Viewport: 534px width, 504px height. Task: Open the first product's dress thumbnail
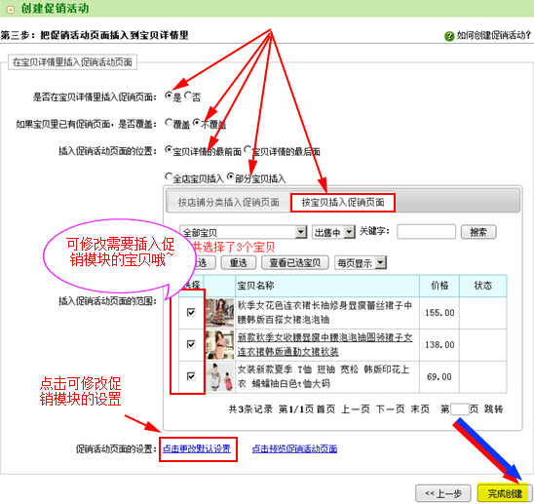point(219,313)
